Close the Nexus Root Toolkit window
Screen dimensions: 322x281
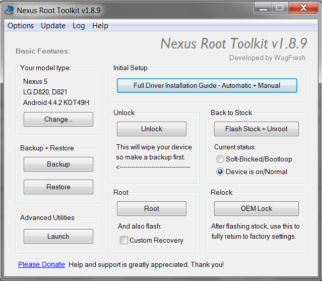click(304, 8)
